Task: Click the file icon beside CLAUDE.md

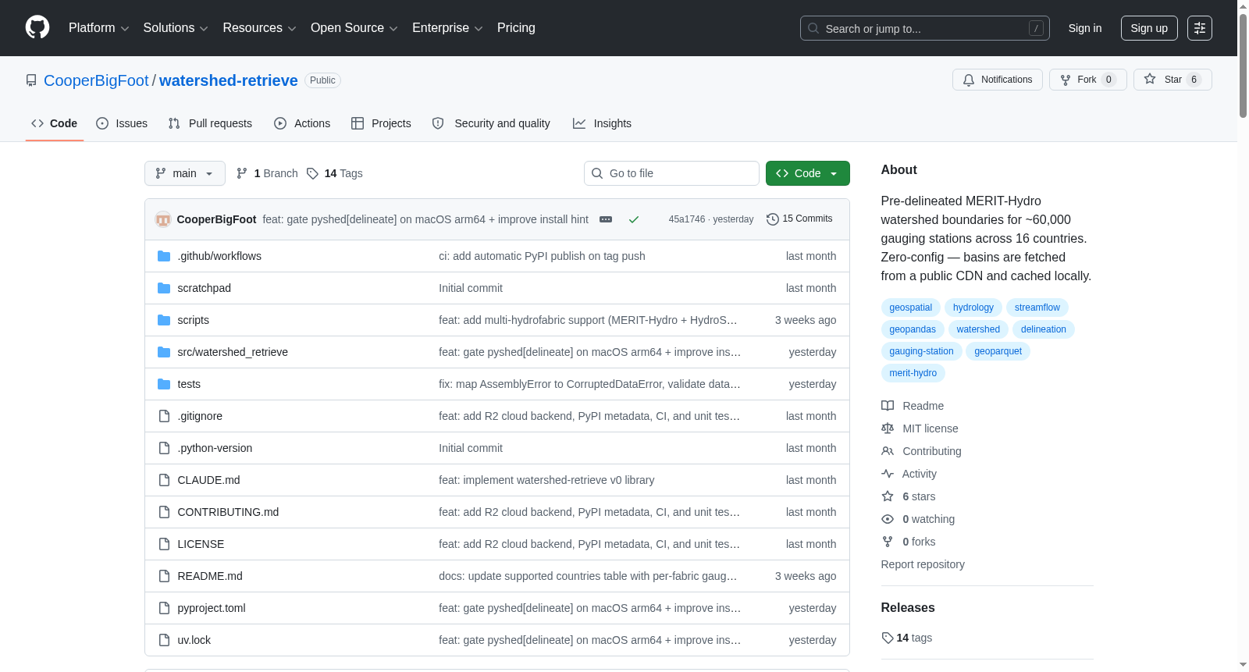Action: click(164, 480)
